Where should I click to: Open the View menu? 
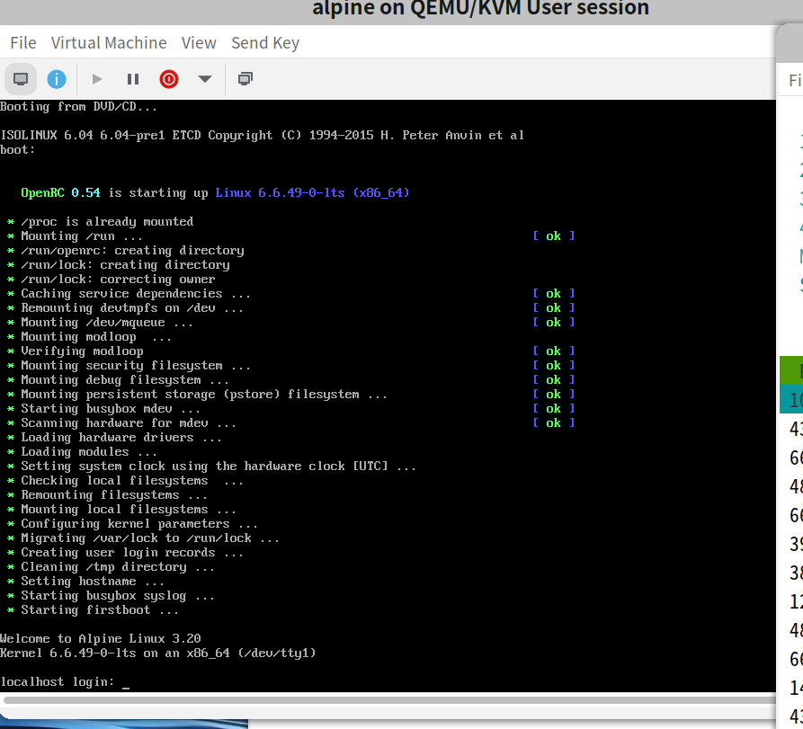[199, 42]
